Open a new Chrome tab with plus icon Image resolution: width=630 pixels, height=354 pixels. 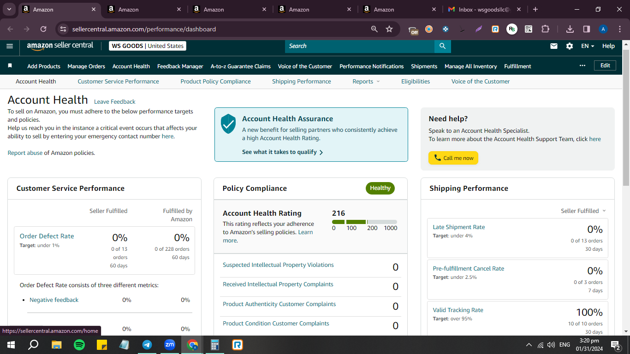535,9
